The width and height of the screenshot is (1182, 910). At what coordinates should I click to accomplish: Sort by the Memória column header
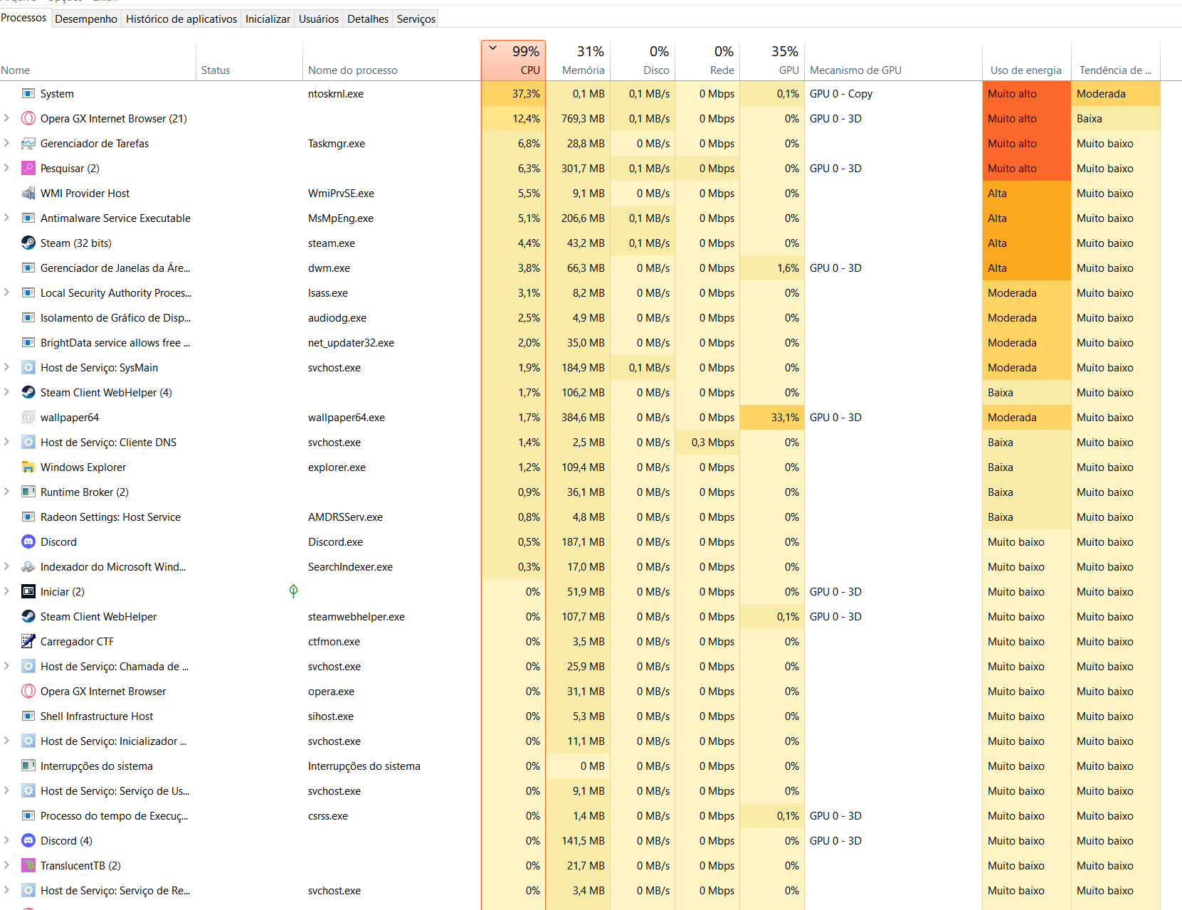pyautogui.click(x=578, y=60)
